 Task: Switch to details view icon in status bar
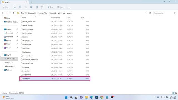pos(174,93)
